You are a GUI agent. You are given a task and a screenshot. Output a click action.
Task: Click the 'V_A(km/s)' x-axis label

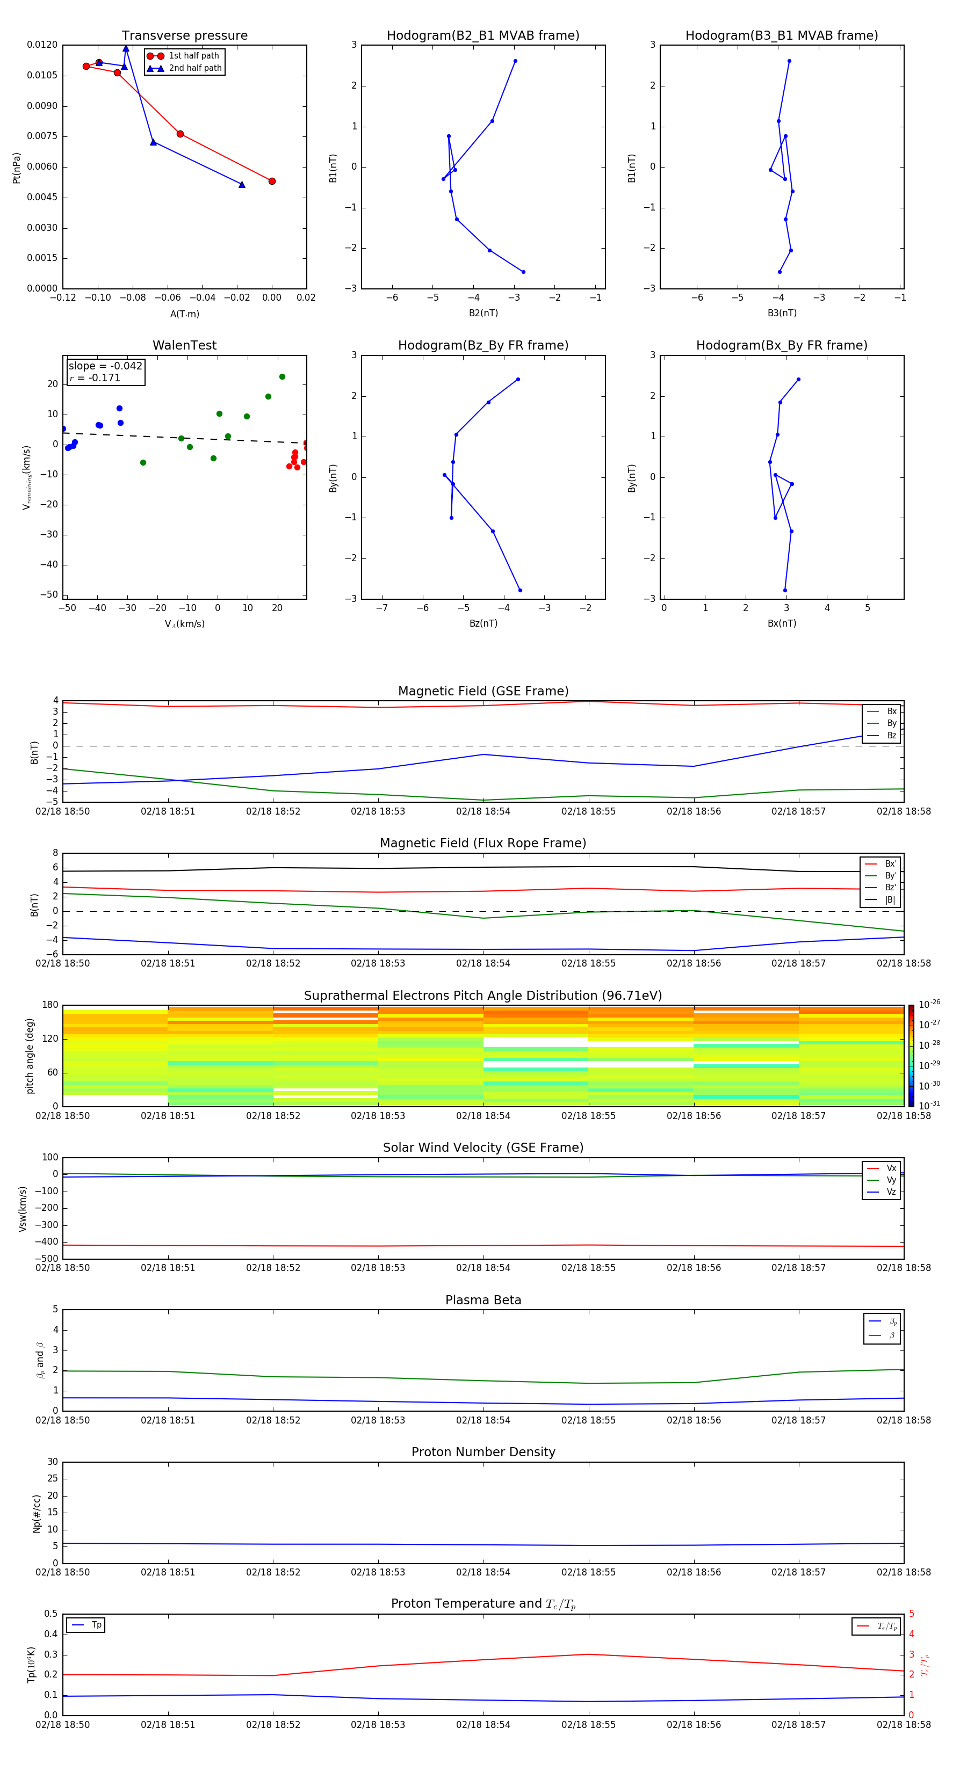184,624
